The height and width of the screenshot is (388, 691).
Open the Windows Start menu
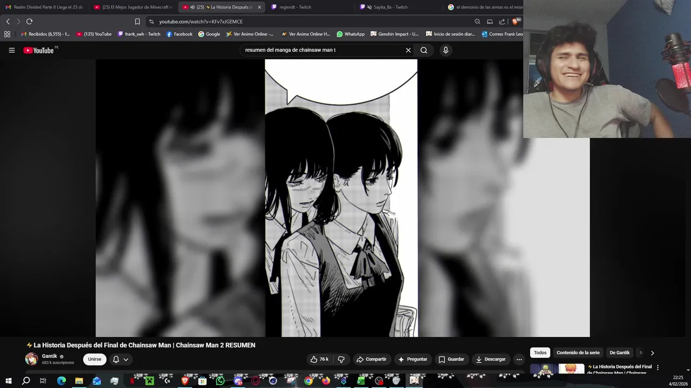click(x=9, y=380)
